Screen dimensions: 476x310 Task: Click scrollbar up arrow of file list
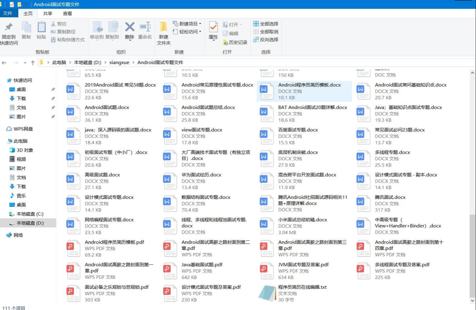point(472,73)
